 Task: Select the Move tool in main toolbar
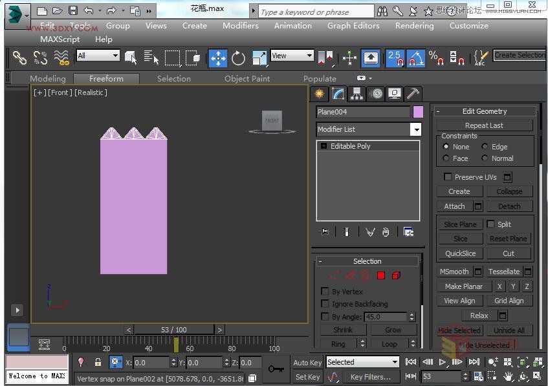pyautogui.click(x=218, y=58)
